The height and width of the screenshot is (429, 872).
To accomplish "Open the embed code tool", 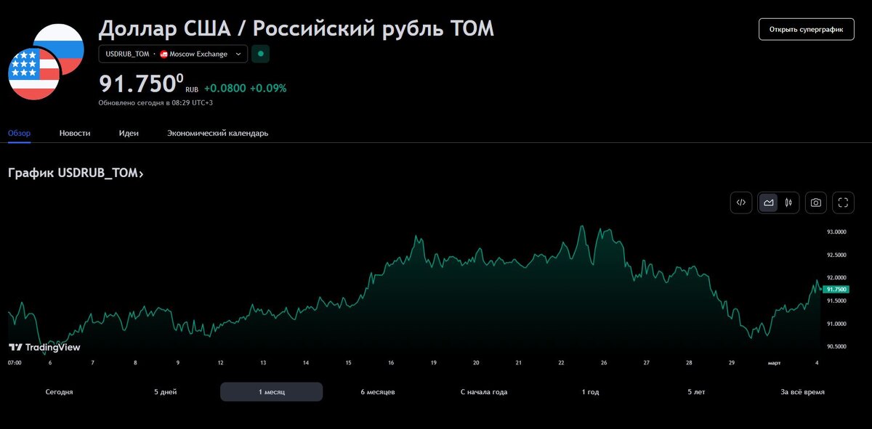I will coord(740,203).
